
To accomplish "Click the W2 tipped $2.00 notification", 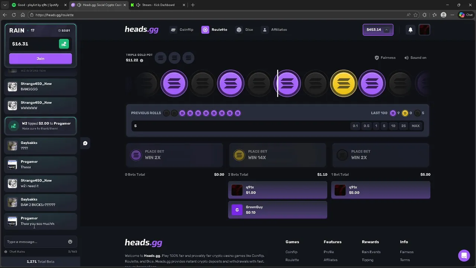I will pos(41,126).
